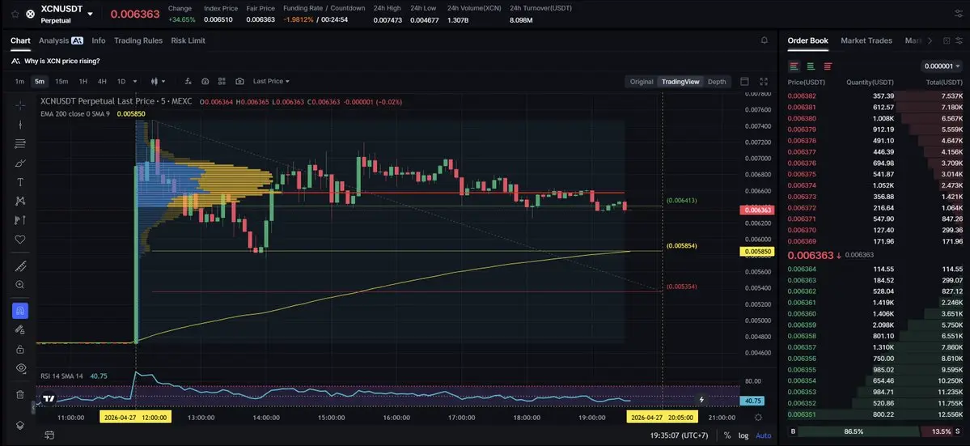Click the 13.5% sell ratio bar
The height and width of the screenshot is (446, 970).
point(942,431)
